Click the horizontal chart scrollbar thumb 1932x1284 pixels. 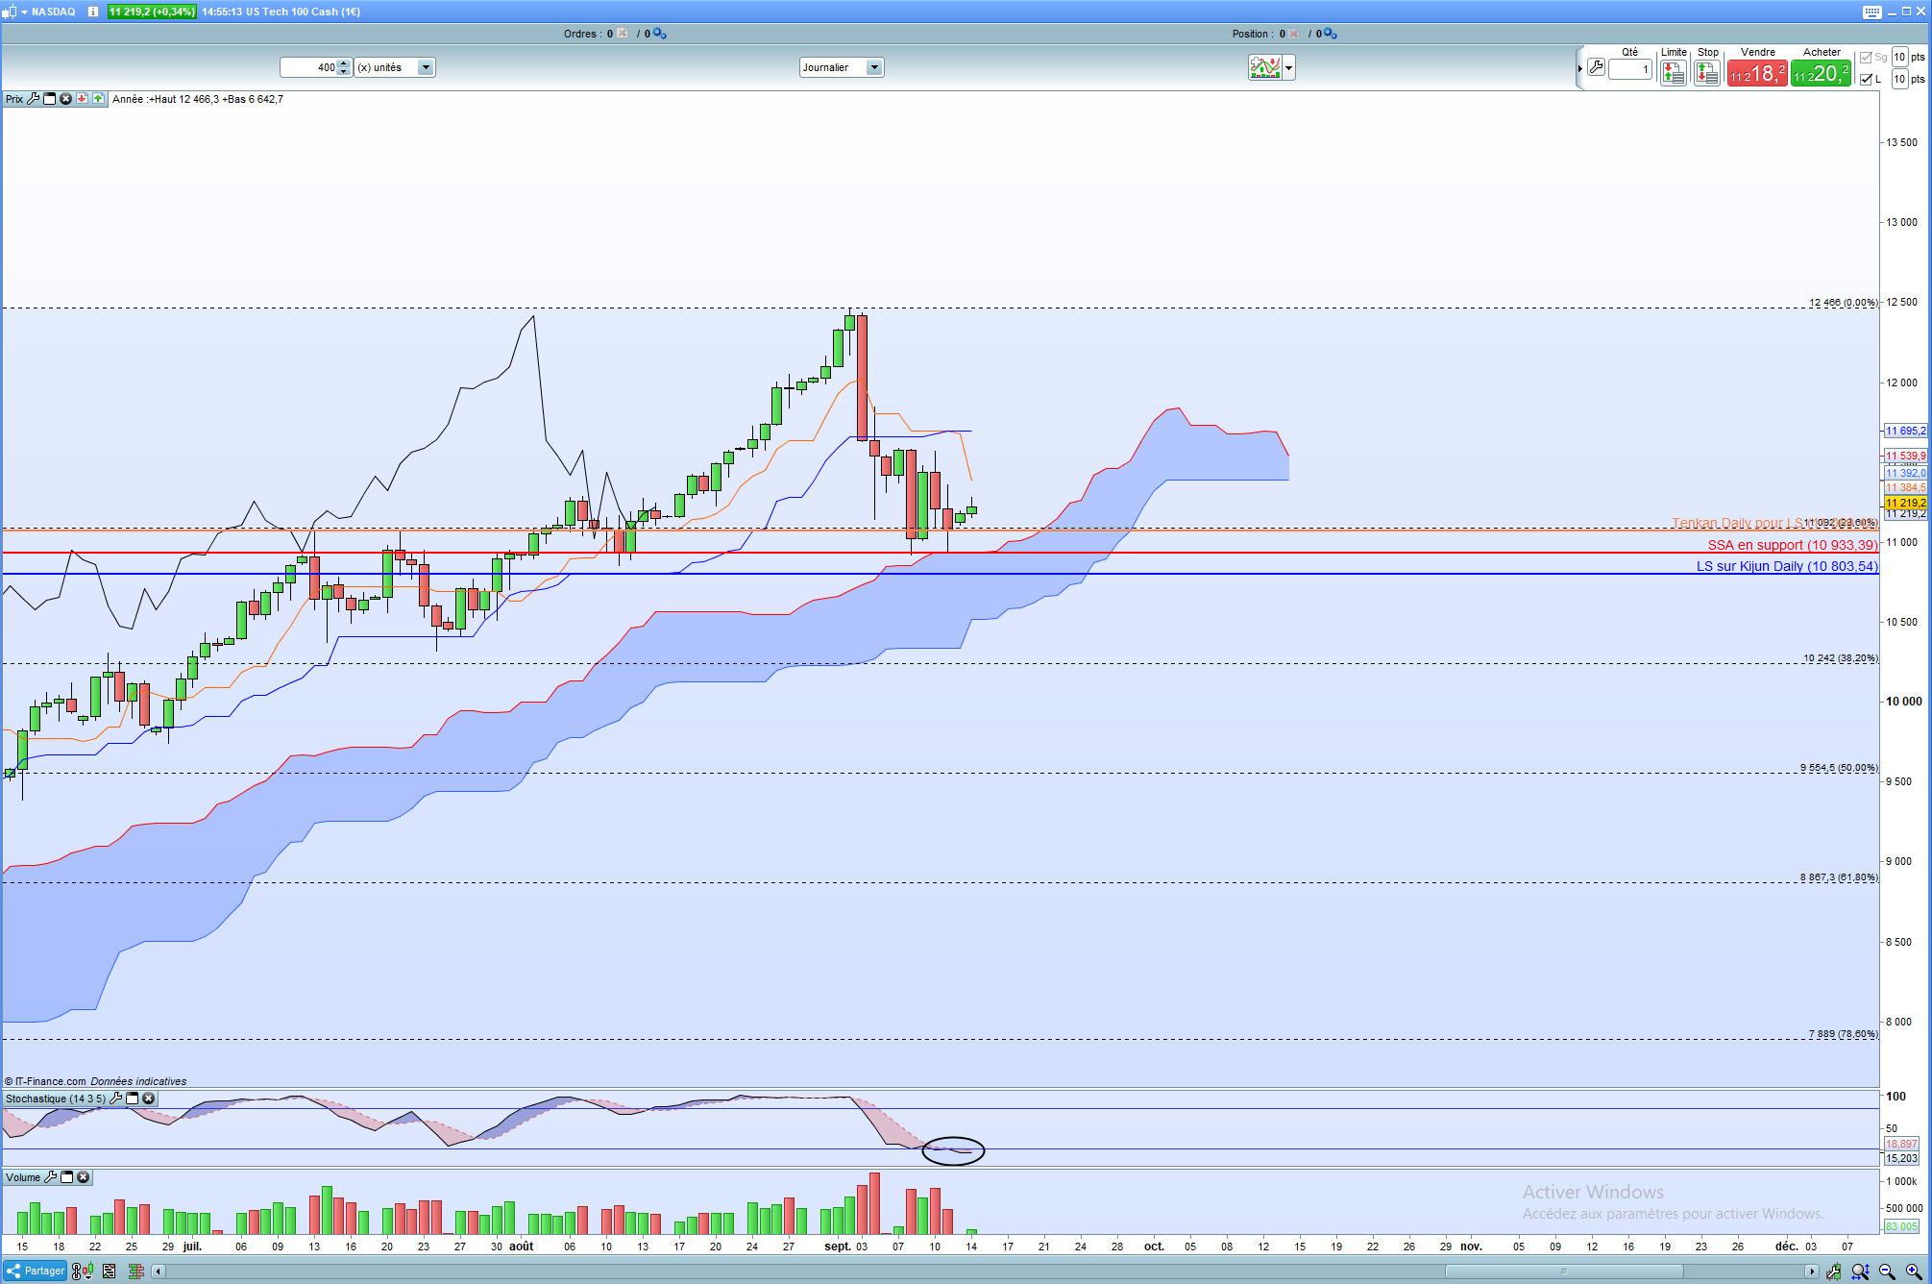1563,1272
